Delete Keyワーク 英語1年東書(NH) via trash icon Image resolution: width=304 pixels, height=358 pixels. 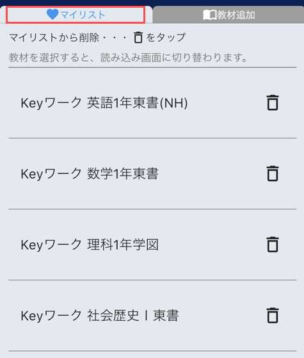[273, 102]
